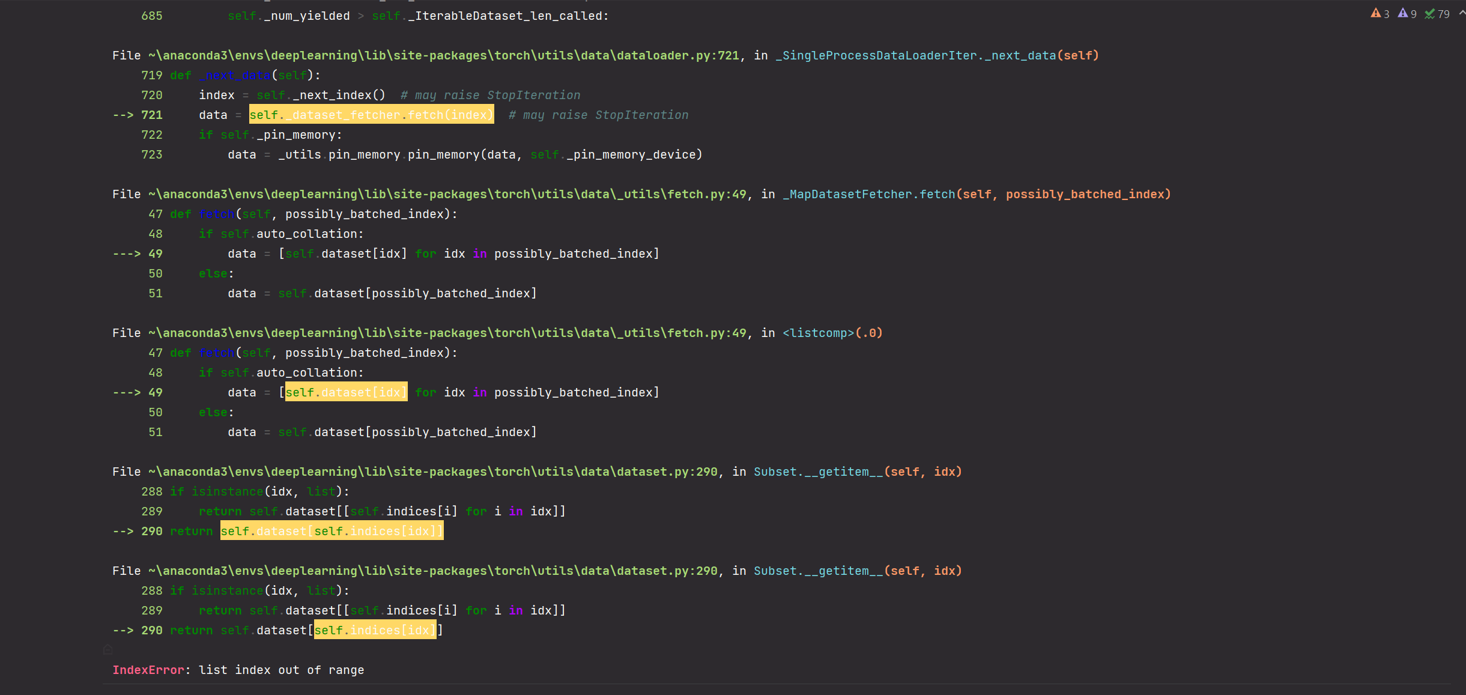Click the fully highlighted self.dataset[self.indices[idx]] expression
This screenshot has height=695, width=1466.
pyautogui.click(x=332, y=531)
